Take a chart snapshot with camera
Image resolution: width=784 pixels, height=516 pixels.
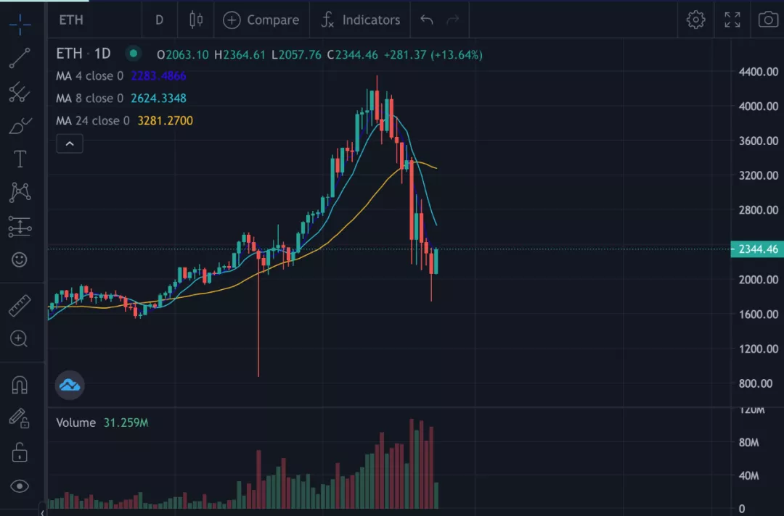tap(767, 20)
